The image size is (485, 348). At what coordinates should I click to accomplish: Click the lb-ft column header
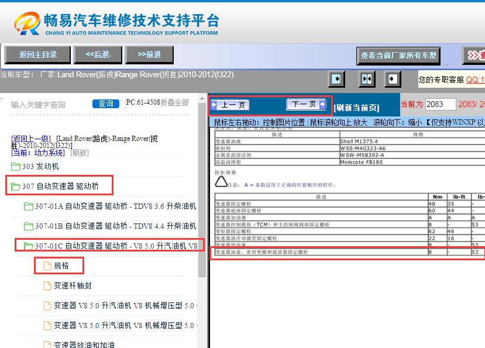(x=459, y=197)
